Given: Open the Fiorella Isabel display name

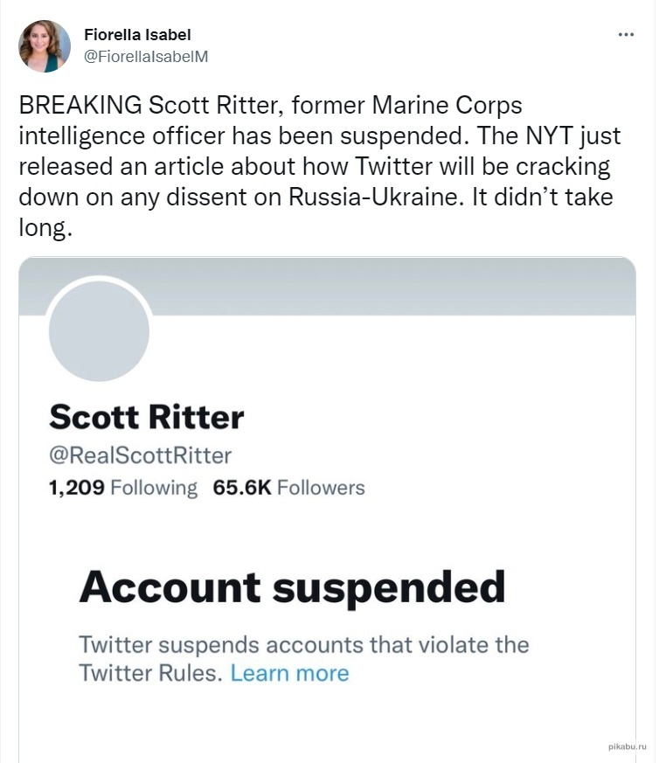Looking at the screenshot, I should (x=137, y=35).
